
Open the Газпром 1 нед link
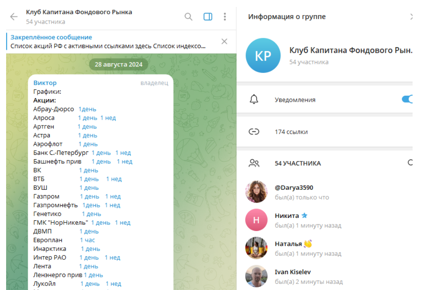113,197
